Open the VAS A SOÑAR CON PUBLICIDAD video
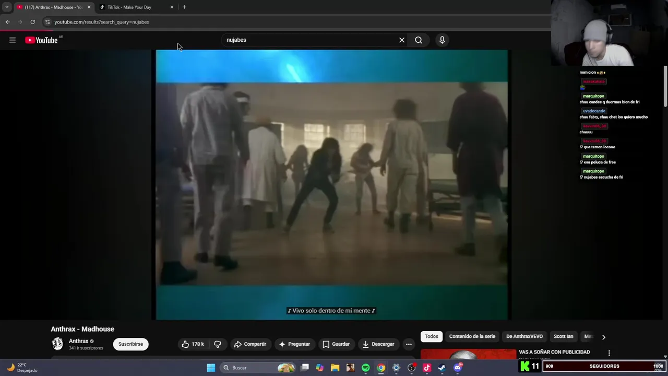 pos(554,352)
